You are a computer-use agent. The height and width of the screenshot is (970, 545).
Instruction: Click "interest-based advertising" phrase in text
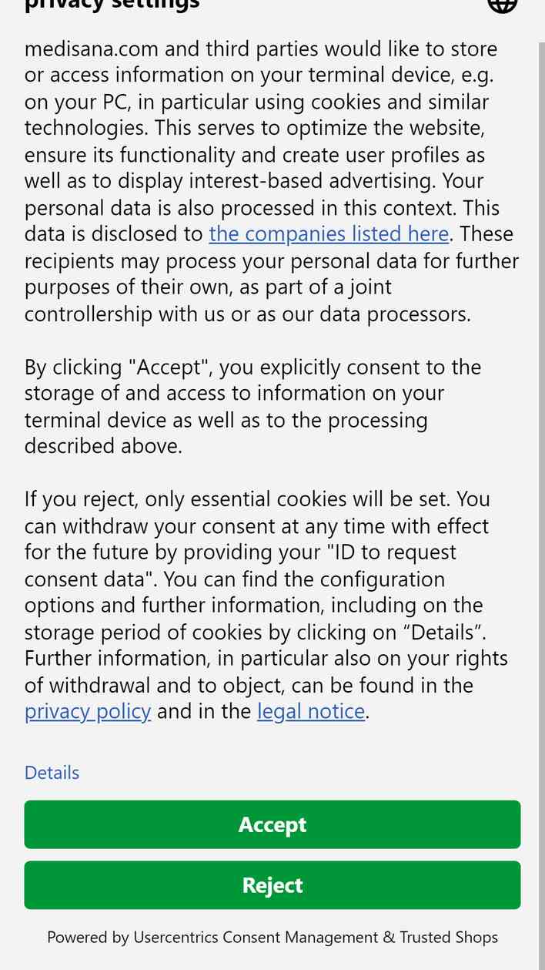(x=293, y=181)
